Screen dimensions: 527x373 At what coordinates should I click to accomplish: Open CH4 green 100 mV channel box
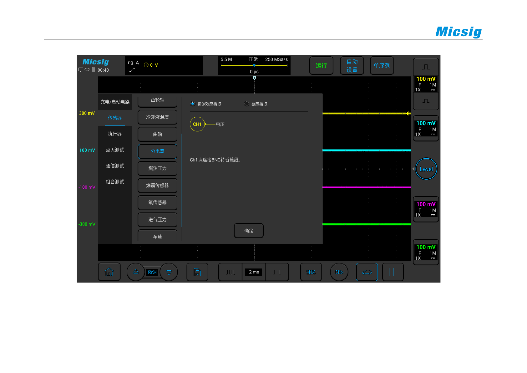click(x=426, y=252)
